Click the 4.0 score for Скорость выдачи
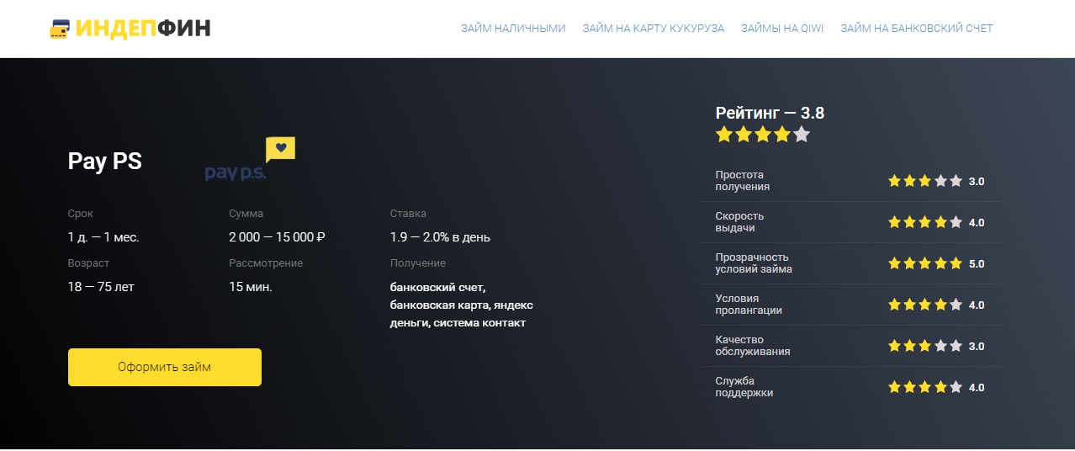The image size is (1075, 451). click(x=977, y=223)
